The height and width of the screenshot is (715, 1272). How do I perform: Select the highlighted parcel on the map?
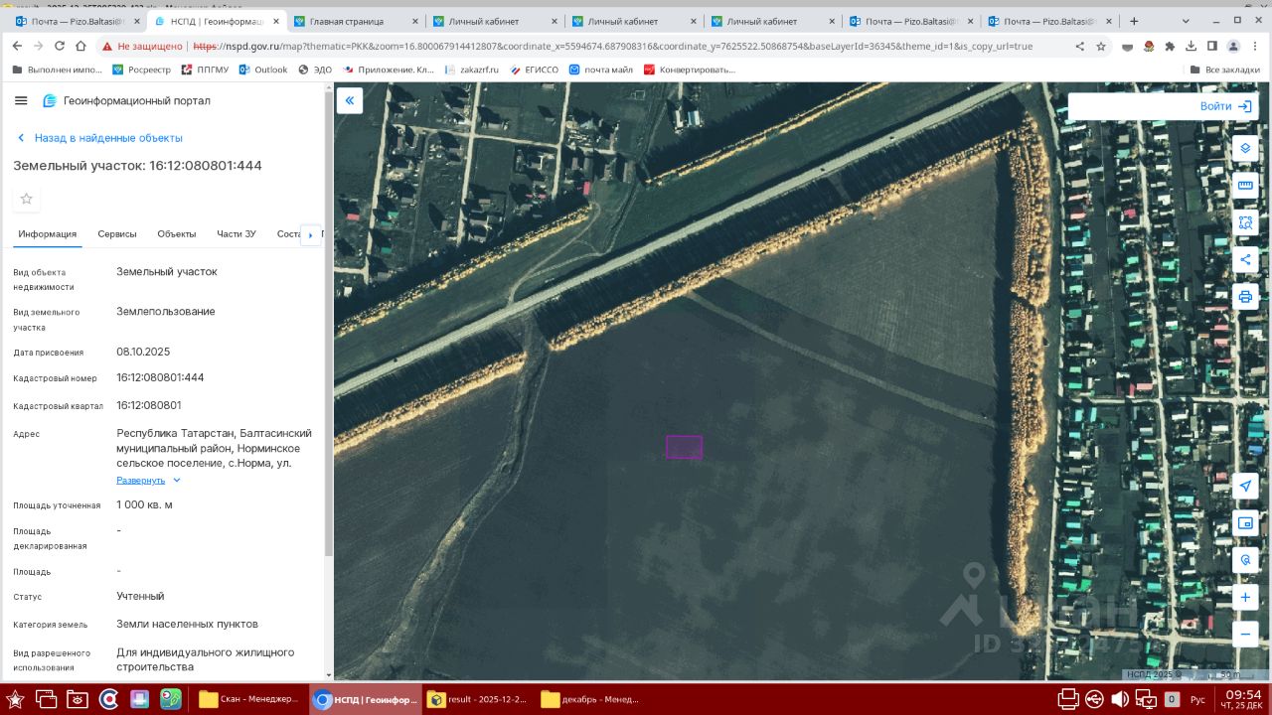[684, 447]
